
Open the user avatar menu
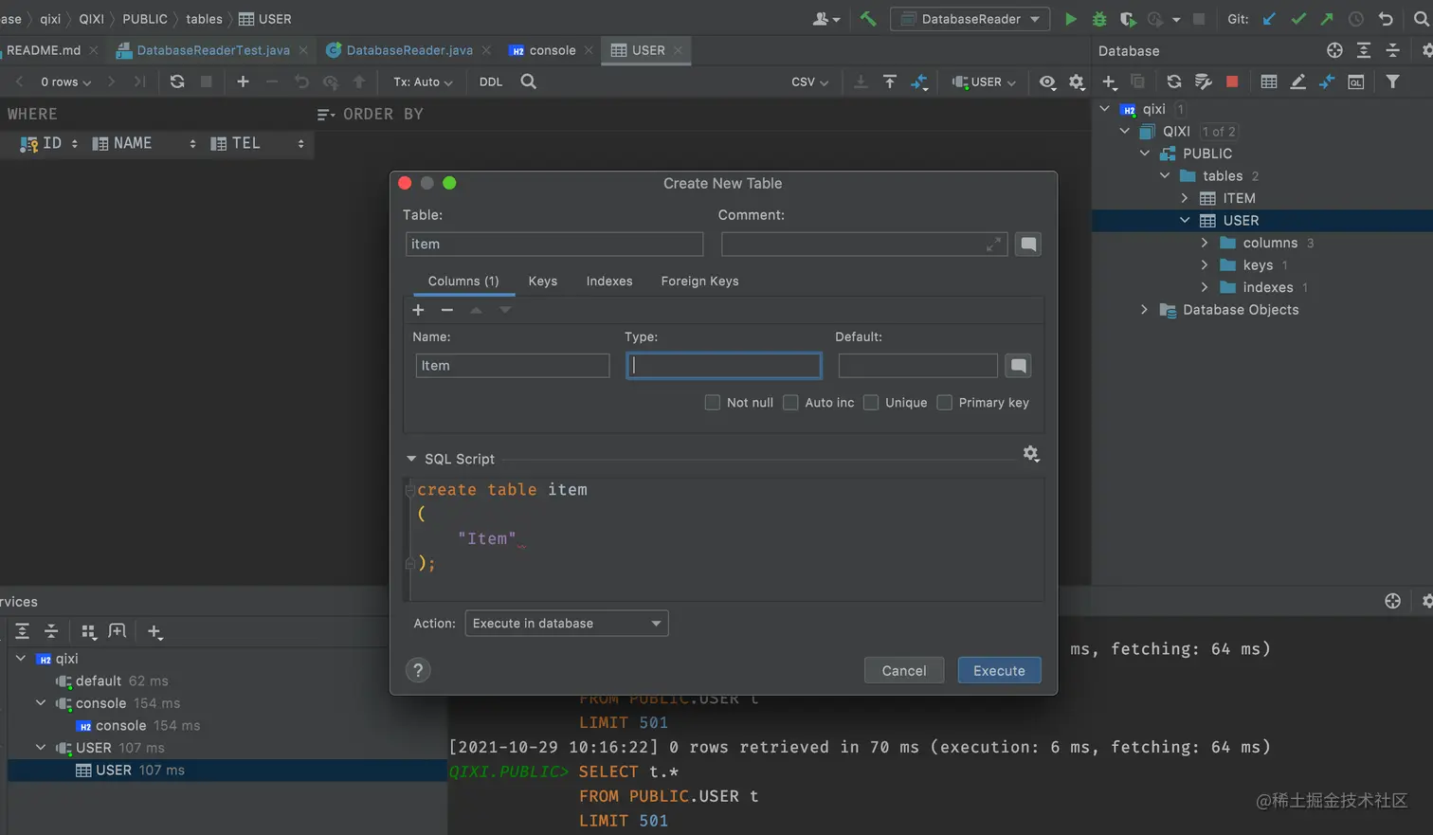tap(826, 19)
